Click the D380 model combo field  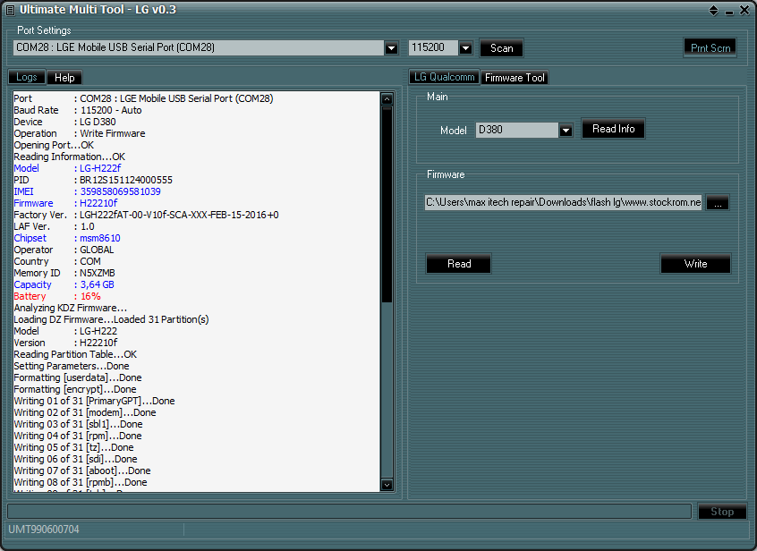517,130
